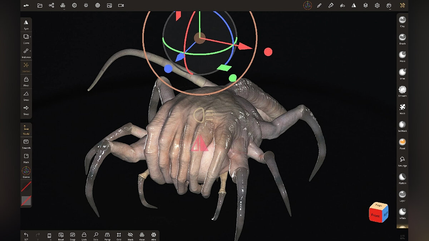429x241 pixels.
Task: Select the Clay brush tool
Action: 403,21
